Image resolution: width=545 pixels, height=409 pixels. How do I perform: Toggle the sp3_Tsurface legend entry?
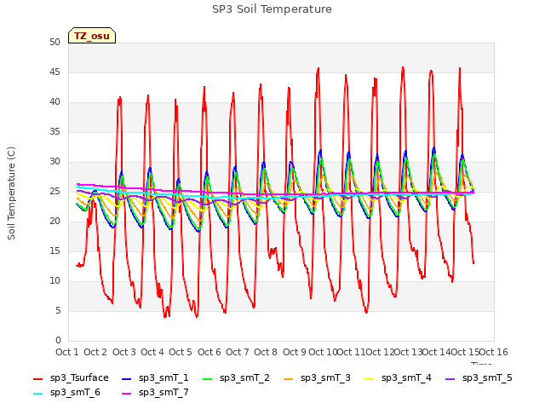click(71, 377)
